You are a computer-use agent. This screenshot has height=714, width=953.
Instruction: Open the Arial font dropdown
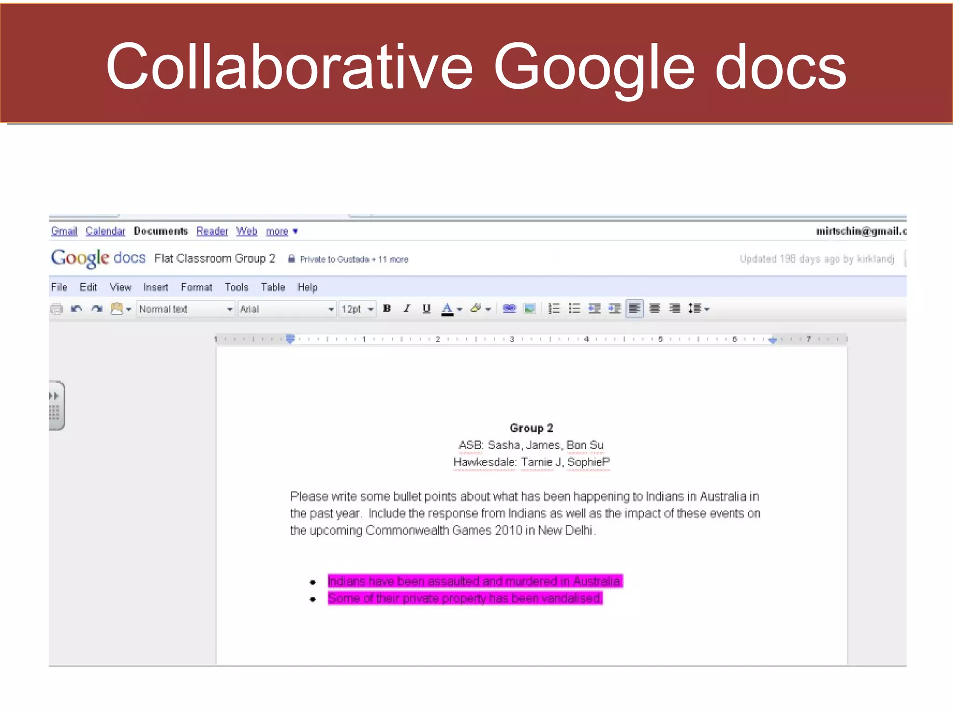(287, 309)
